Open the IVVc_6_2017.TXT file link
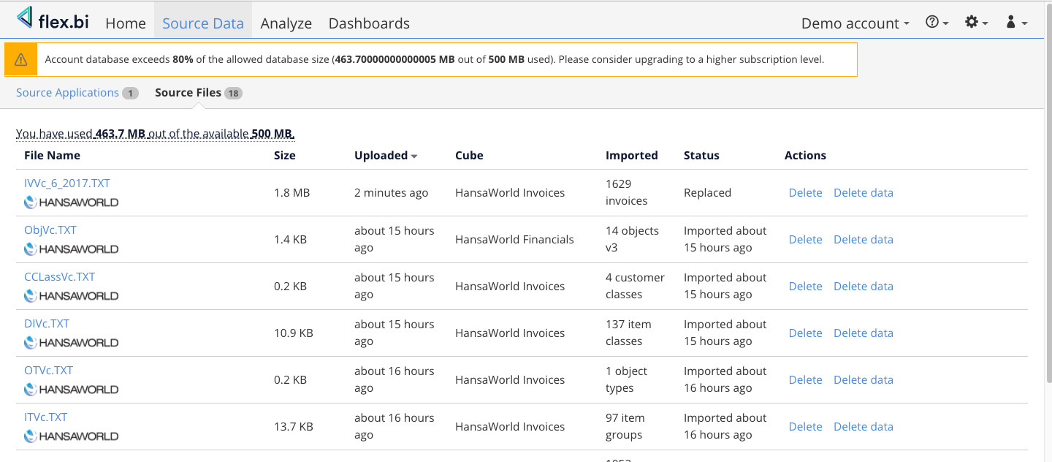The width and height of the screenshot is (1052, 462). tap(67, 183)
